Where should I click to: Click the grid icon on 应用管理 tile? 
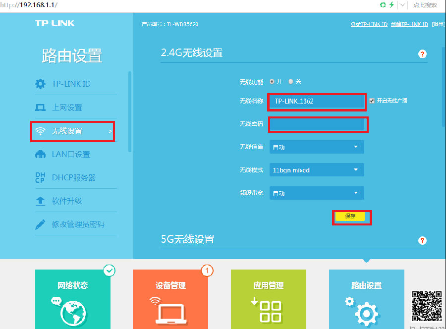[271, 312]
